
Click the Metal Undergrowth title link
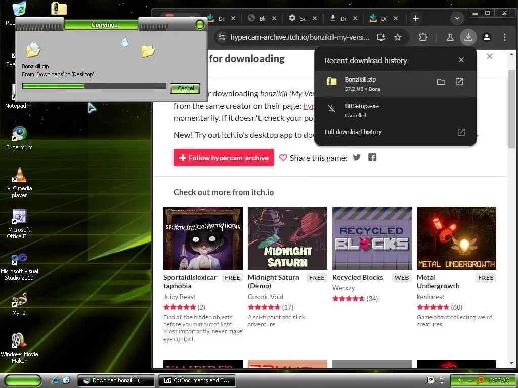pyautogui.click(x=438, y=281)
